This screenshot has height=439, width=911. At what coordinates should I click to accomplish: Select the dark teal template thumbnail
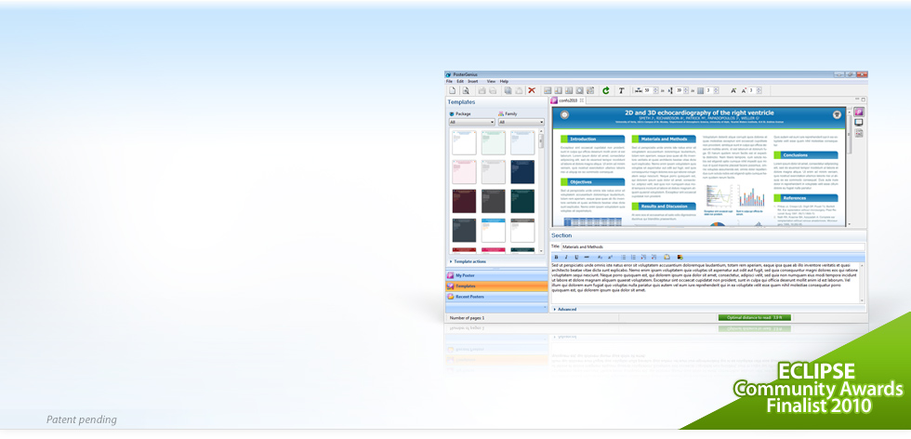point(522,201)
